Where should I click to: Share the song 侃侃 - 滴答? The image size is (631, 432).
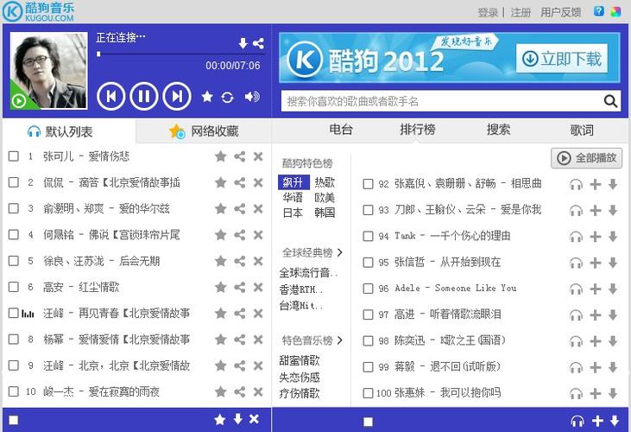coord(239,182)
